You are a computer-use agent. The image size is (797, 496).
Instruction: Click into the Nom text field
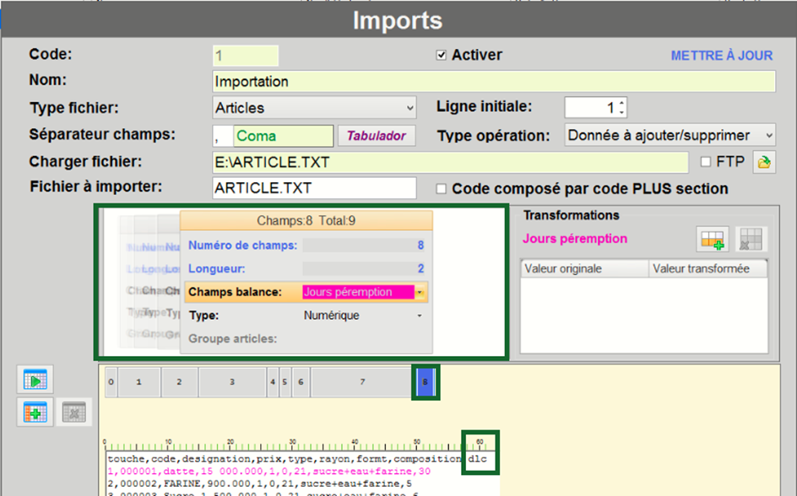pyautogui.click(x=493, y=82)
